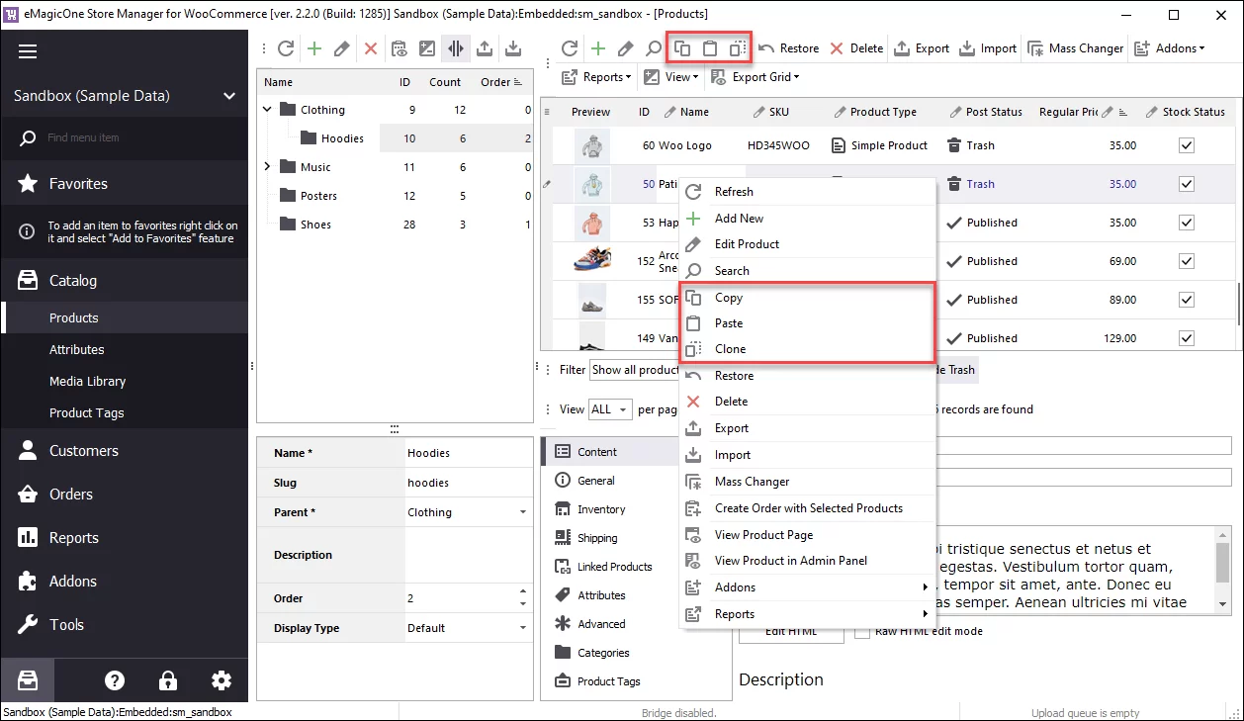Click red delete icon in category toolbar
The height and width of the screenshot is (721, 1244).
[371, 48]
